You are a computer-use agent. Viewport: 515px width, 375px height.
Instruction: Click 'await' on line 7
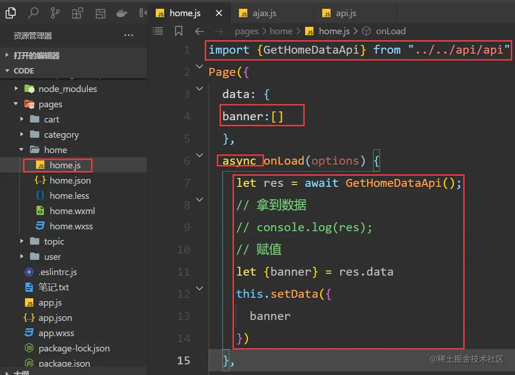coord(322,183)
